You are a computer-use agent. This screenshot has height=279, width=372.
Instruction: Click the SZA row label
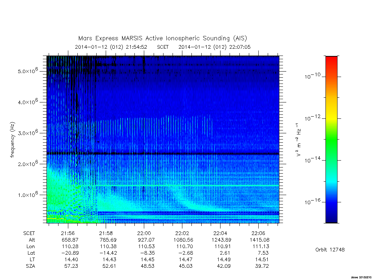[x=31, y=266]
